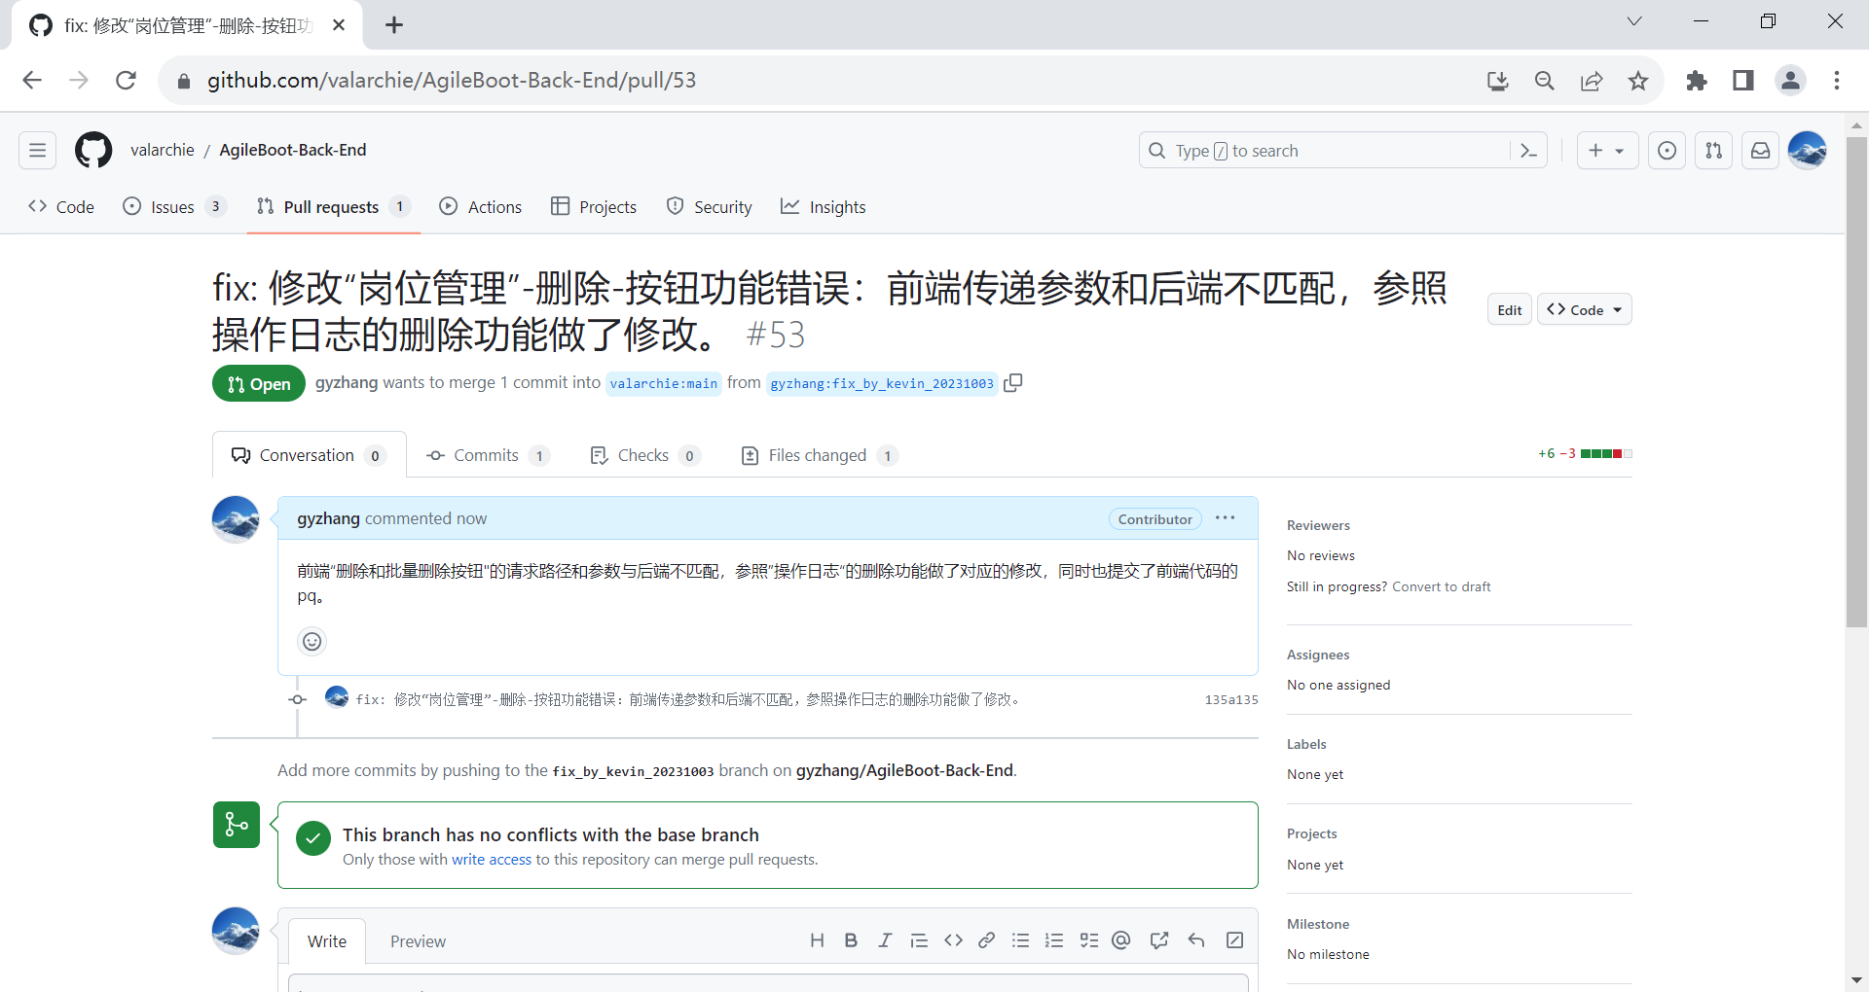1869x992 pixels.
Task: Insert a code snippet in comment editor
Action: (953, 940)
